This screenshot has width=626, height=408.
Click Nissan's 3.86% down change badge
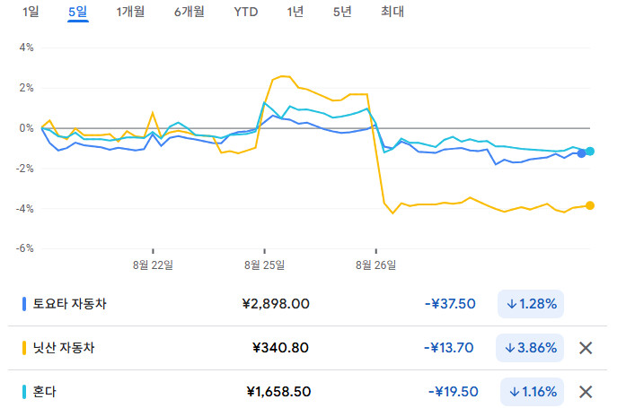point(531,348)
